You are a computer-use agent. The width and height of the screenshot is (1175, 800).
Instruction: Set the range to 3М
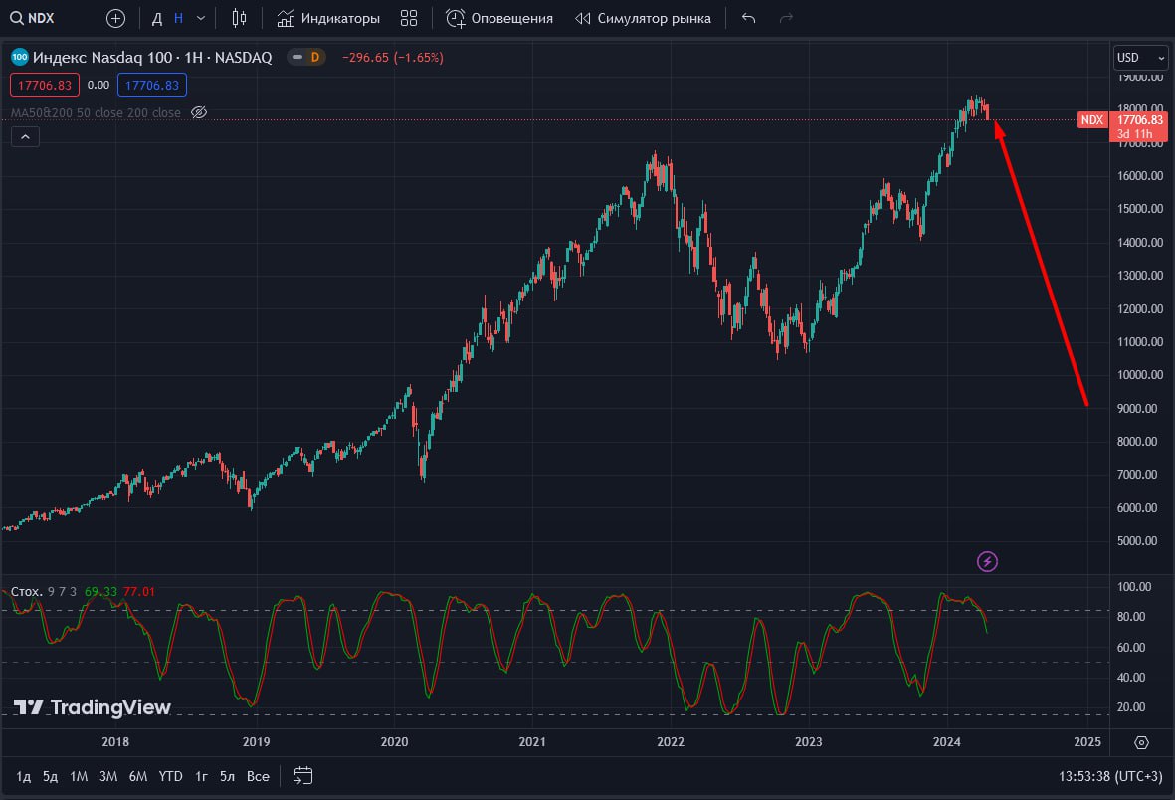point(108,776)
